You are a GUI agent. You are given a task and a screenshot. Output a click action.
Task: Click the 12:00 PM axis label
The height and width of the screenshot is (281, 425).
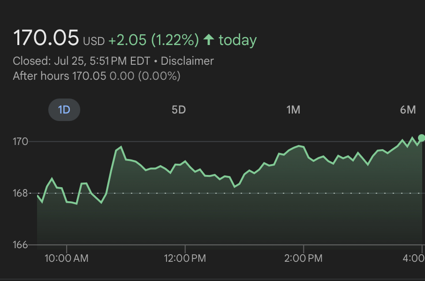185,258
